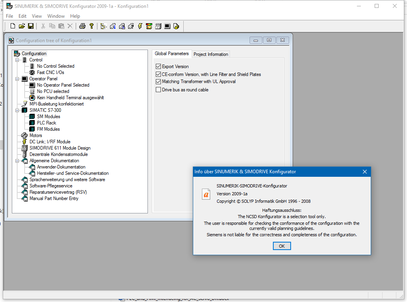Click the Open file folder icon
This screenshot has width=407, height=302.
coord(22,26)
